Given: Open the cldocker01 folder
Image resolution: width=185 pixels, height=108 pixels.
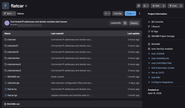Looking at the screenshot, I should [13, 46].
